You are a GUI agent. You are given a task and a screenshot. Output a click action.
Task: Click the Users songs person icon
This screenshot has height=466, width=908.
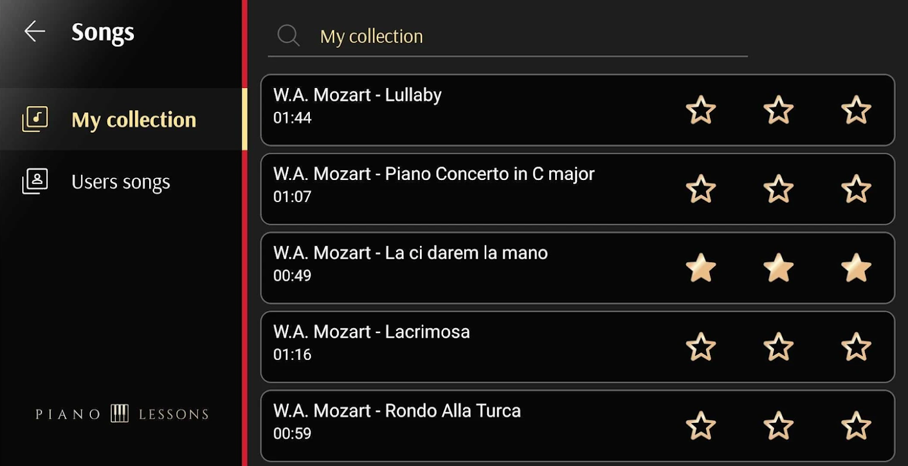click(35, 181)
